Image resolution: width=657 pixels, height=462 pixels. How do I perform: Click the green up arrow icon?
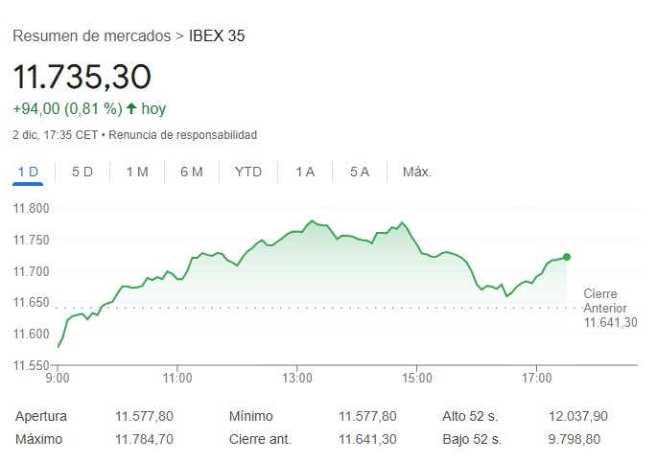click(x=131, y=109)
